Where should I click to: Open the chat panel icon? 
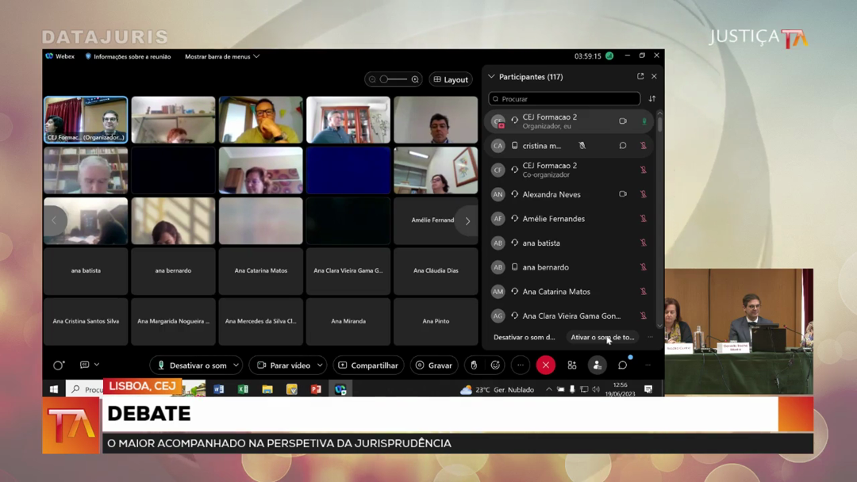coord(622,365)
